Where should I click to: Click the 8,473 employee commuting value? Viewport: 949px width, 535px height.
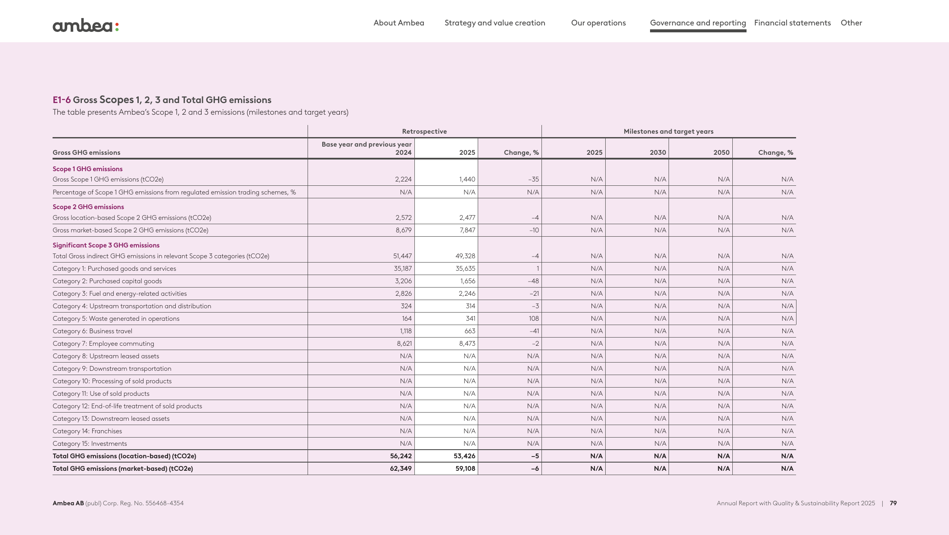[467, 344]
